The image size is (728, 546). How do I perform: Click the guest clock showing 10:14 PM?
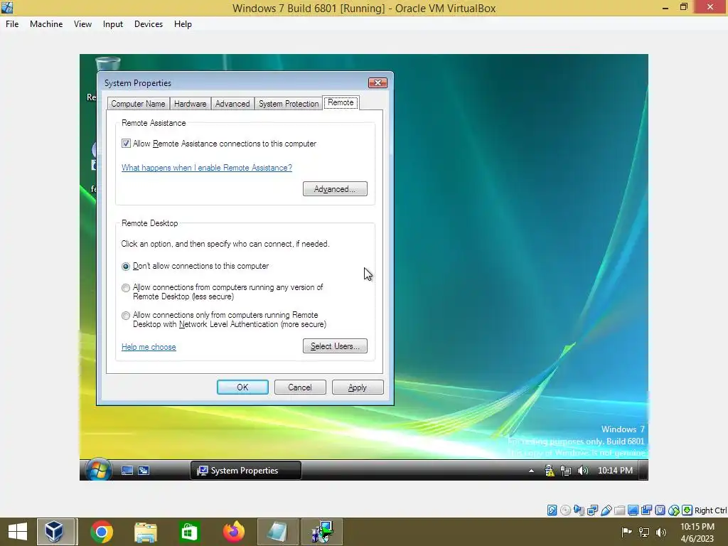615,471
